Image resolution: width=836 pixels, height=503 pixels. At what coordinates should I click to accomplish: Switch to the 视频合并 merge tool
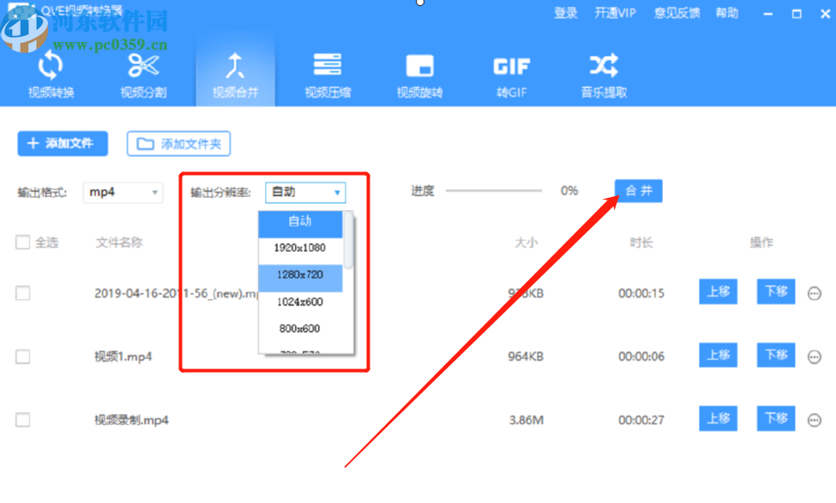tap(235, 75)
